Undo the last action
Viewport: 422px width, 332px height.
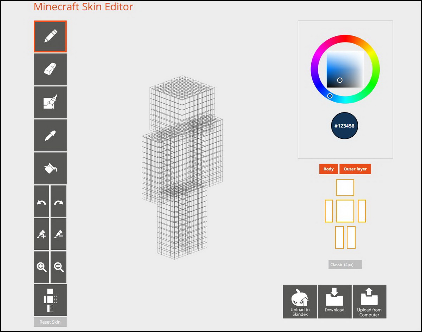[41, 201]
